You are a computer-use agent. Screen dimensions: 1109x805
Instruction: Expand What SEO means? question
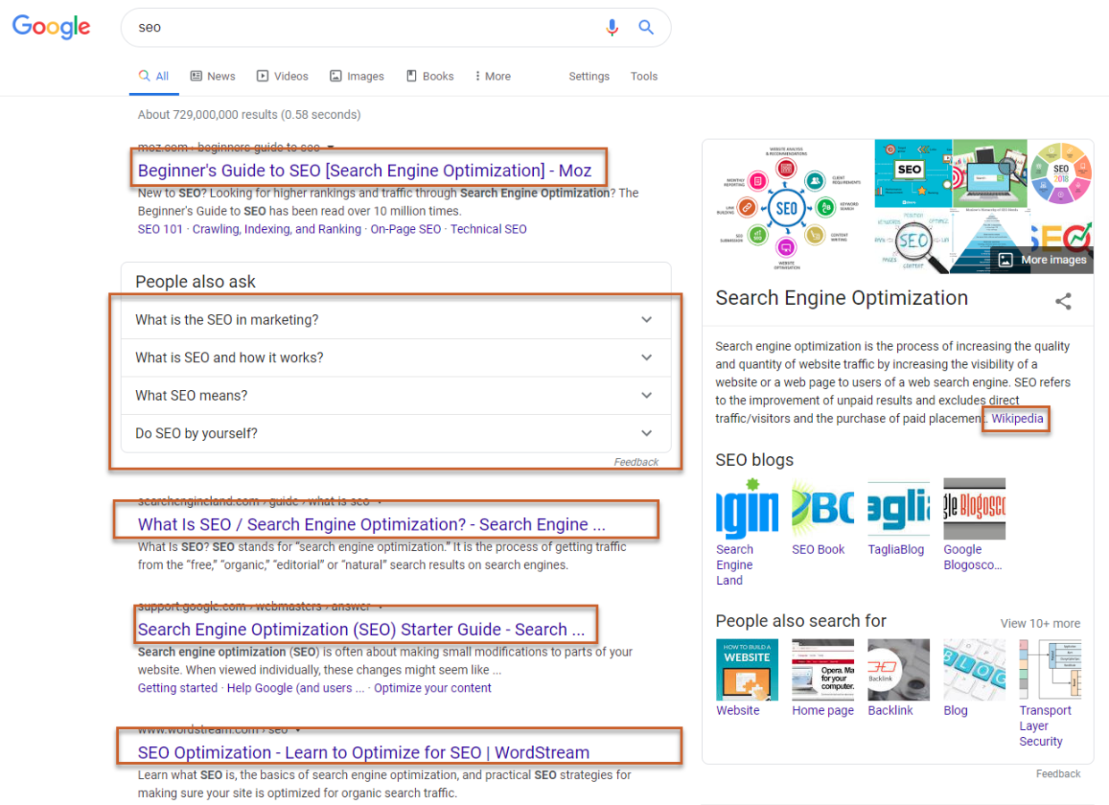coord(395,395)
